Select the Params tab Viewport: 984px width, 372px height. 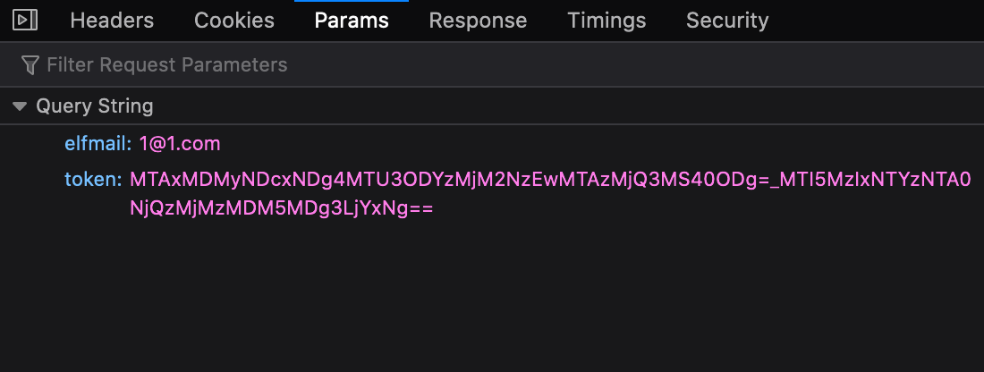352,21
